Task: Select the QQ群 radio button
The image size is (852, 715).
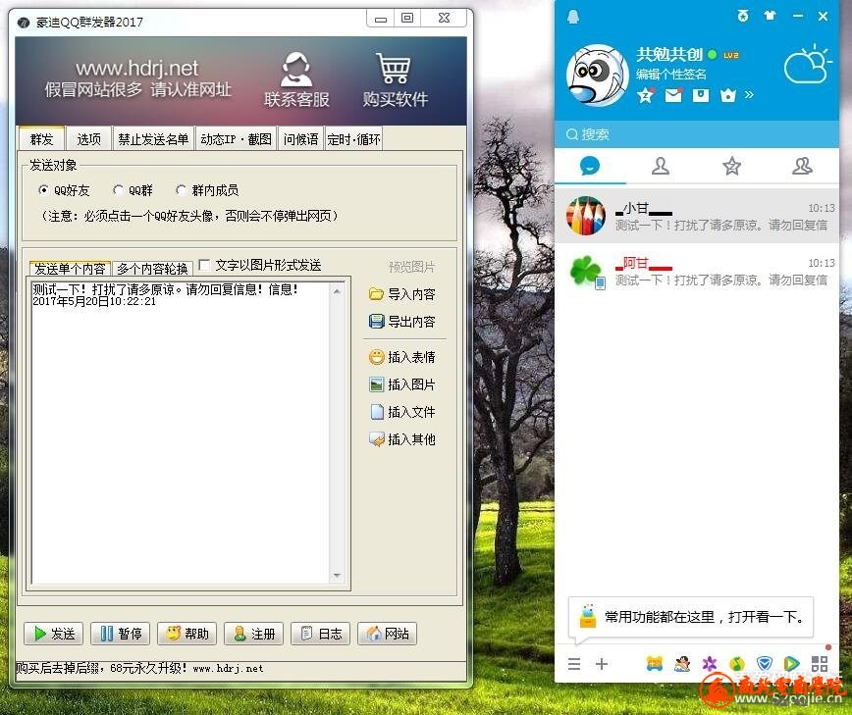Action: tap(118, 190)
